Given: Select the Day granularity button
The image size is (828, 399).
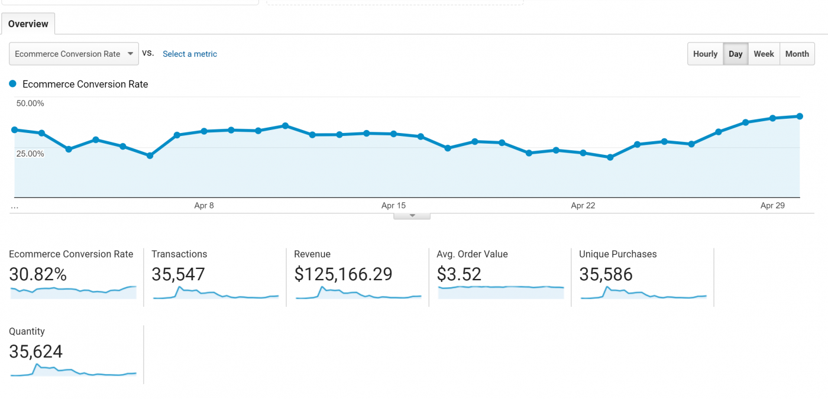Looking at the screenshot, I should click(x=735, y=54).
